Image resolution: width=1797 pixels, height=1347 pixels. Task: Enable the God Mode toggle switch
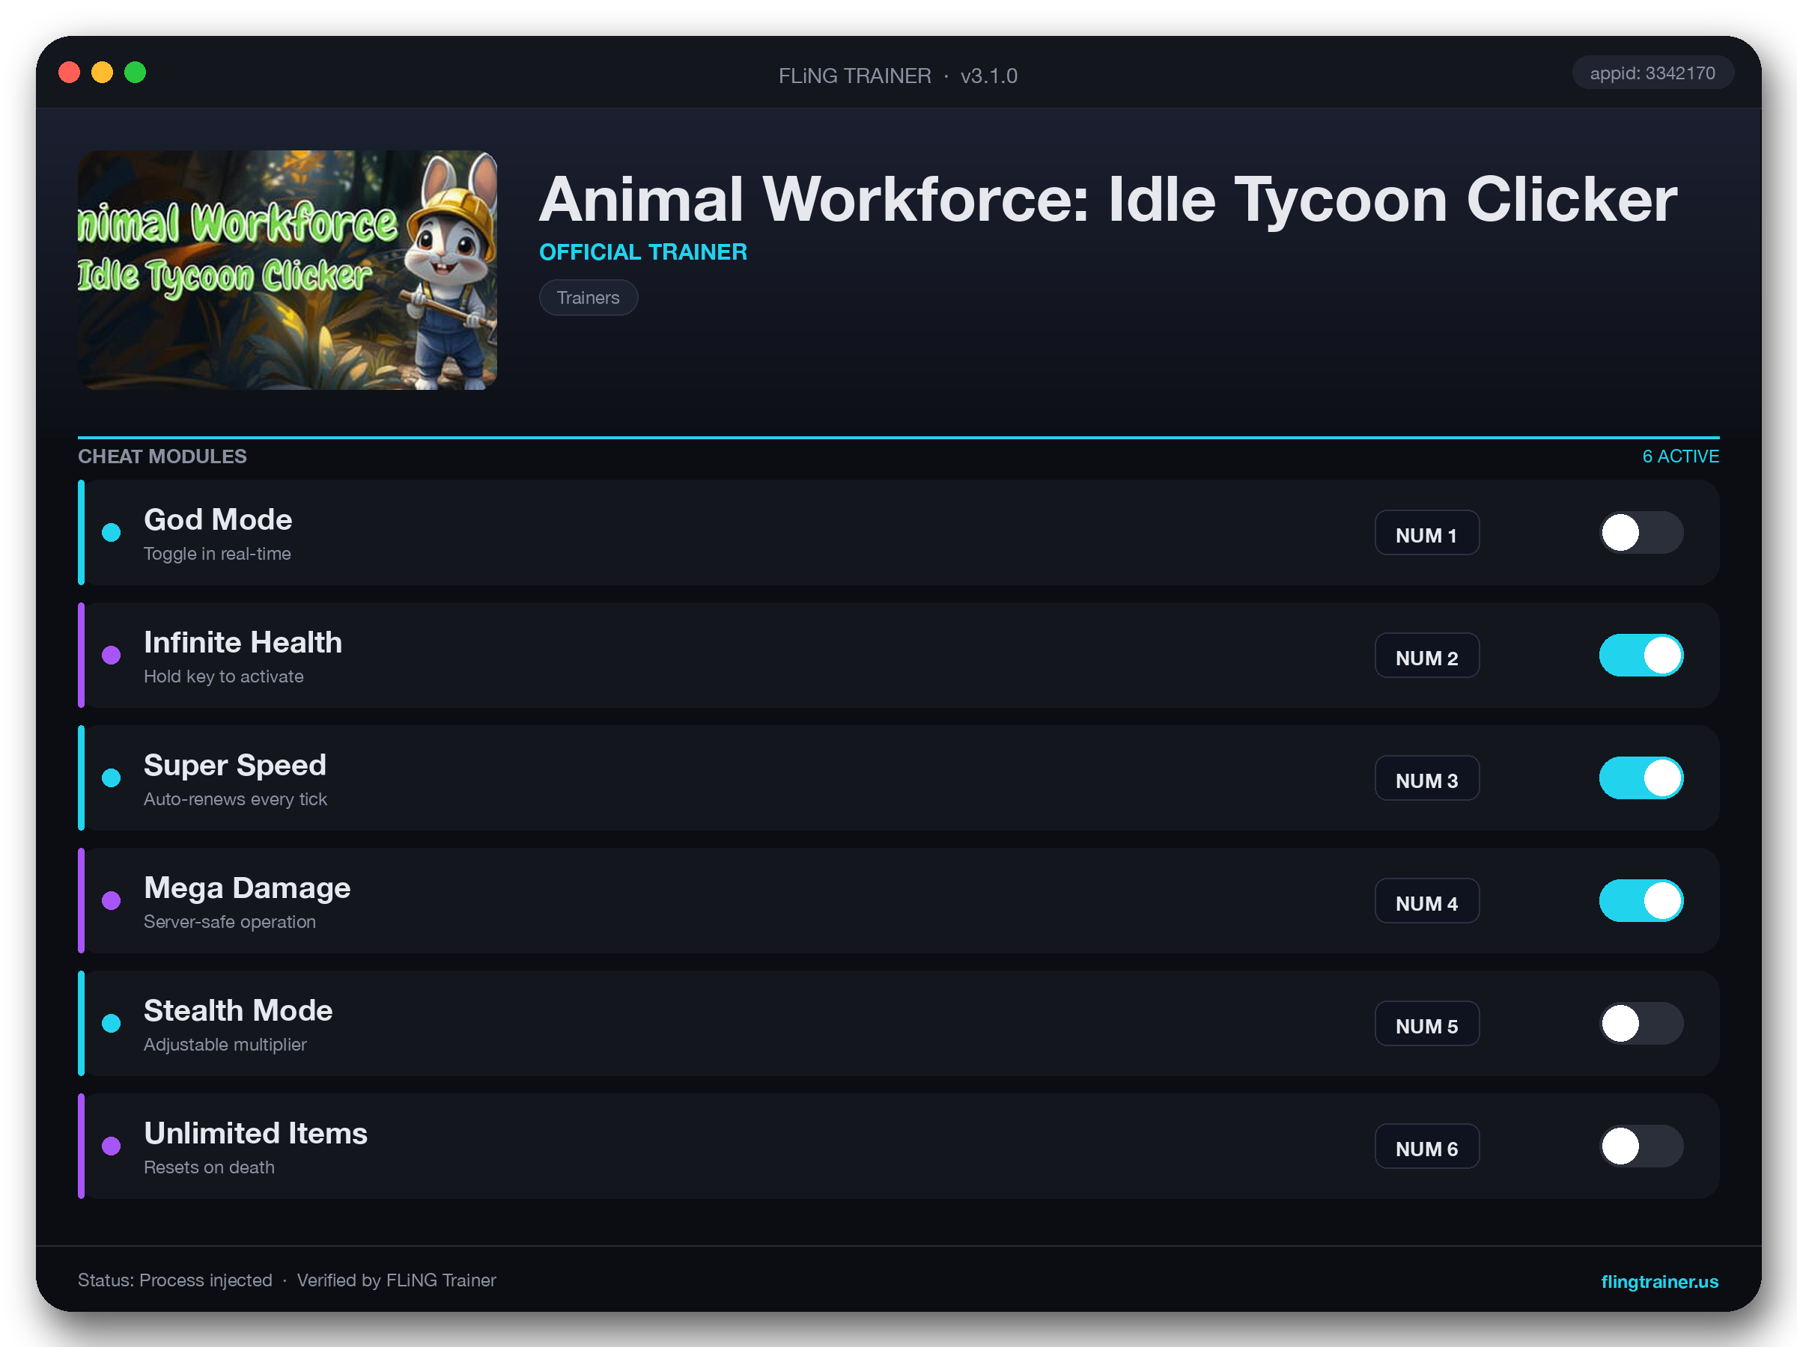[1641, 533]
